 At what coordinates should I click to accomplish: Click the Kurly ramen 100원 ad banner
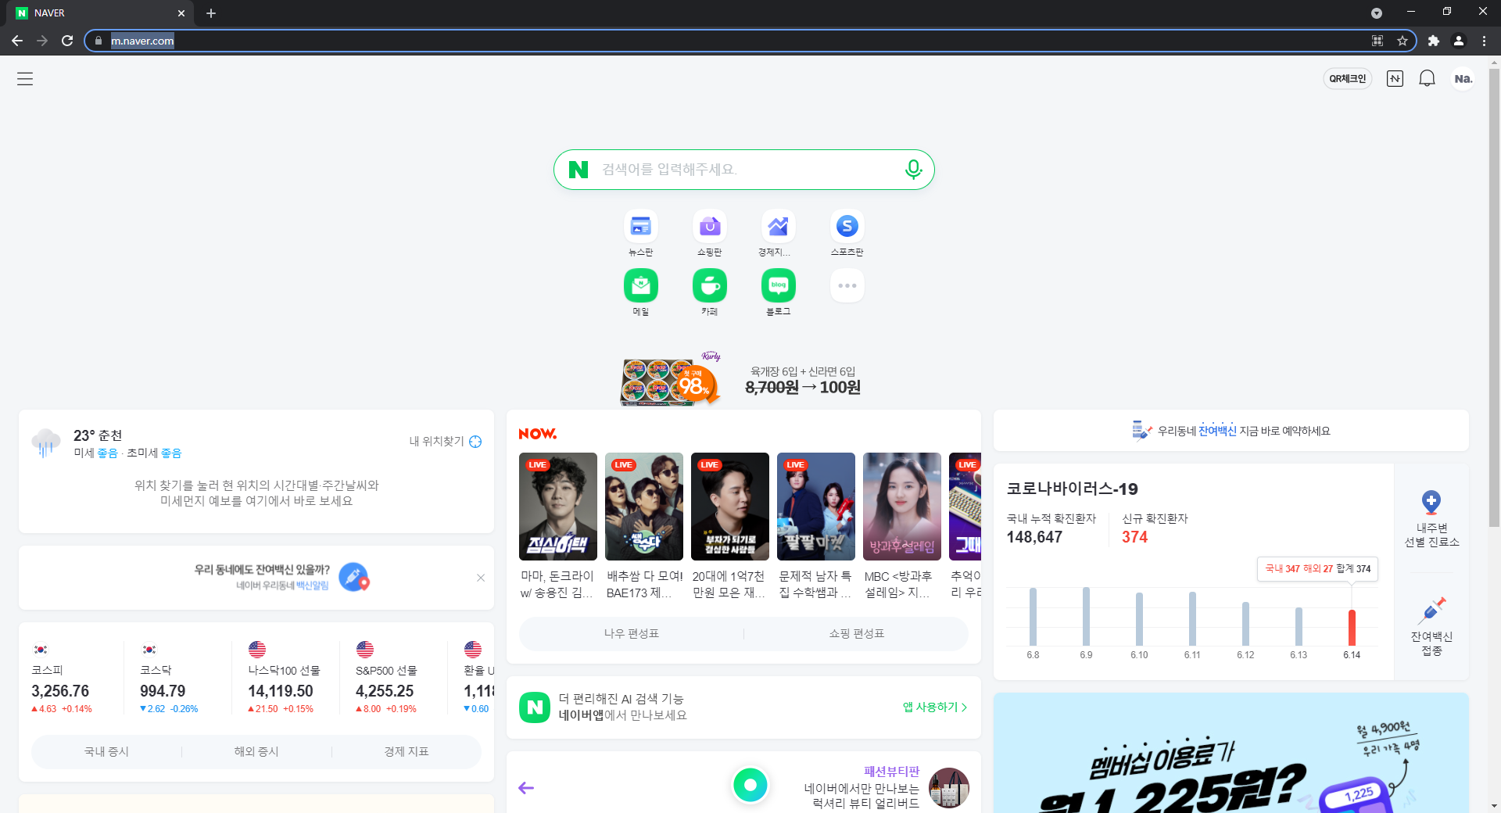coord(743,378)
